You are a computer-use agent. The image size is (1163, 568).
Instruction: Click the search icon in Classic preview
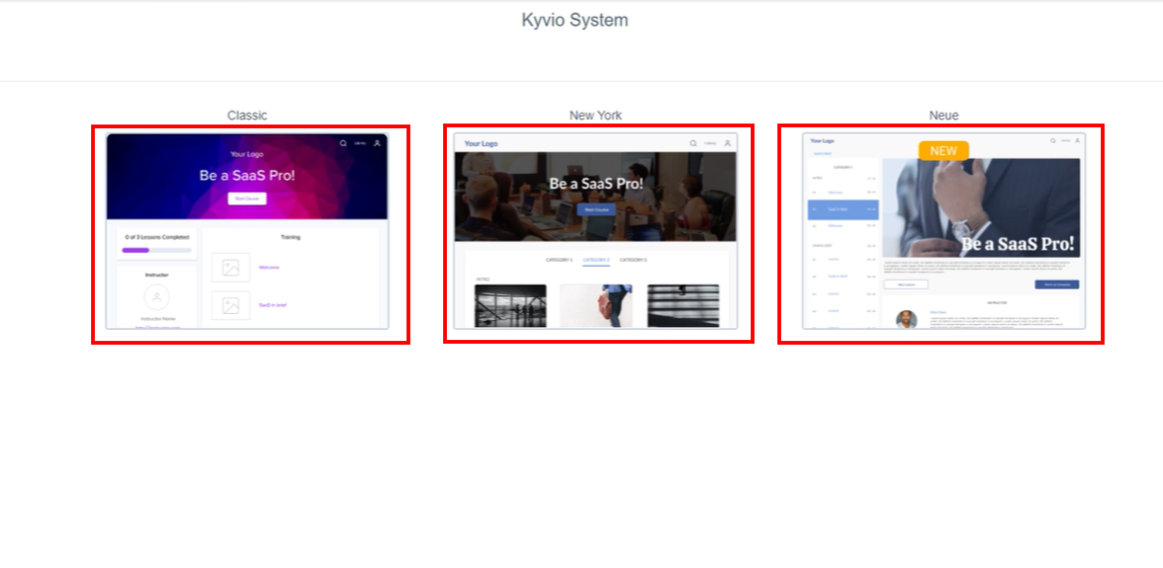343,143
